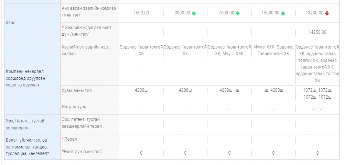Select Зээлийн үлдэгдэл нийт дүн row label
The height and width of the screenshot is (165, 344).
point(90,32)
